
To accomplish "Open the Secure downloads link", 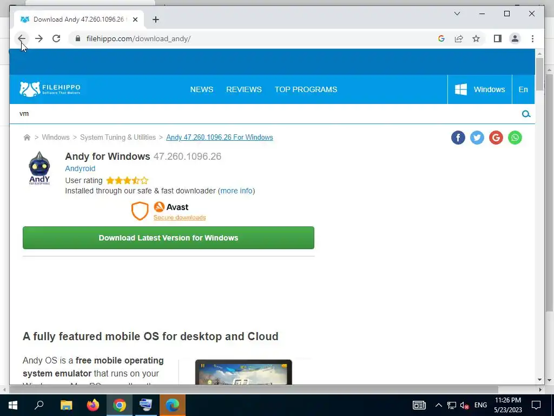I will tap(180, 217).
